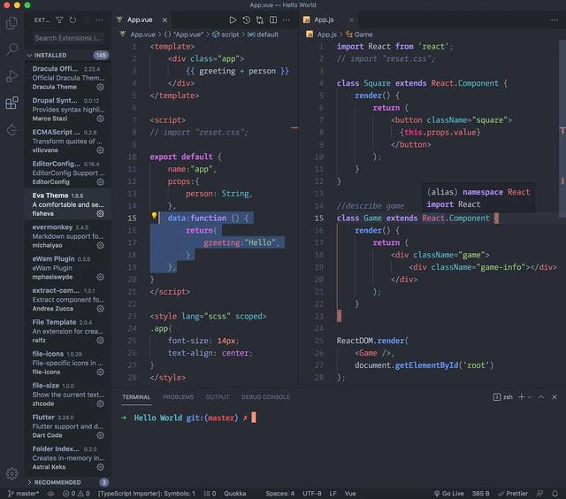Open Run and Debug view
The width and height of the screenshot is (566, 499).
point(11,76)
